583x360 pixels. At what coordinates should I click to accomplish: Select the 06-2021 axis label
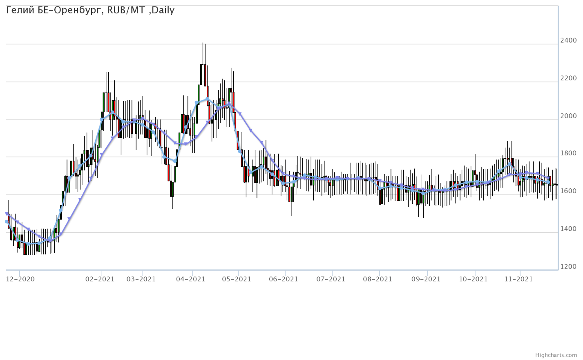pyautogui.click(x=284, y=279)
